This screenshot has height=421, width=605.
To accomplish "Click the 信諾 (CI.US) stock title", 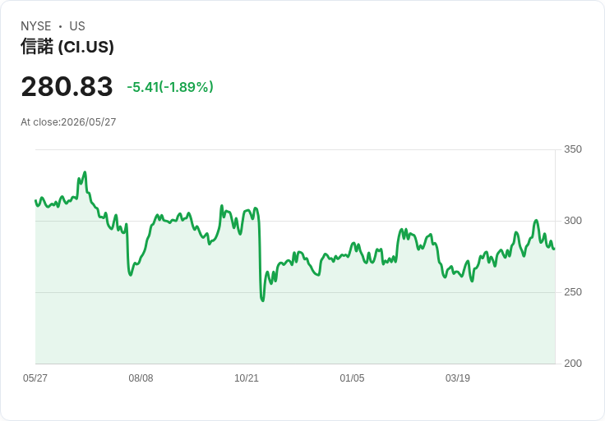I will point(67,47).
